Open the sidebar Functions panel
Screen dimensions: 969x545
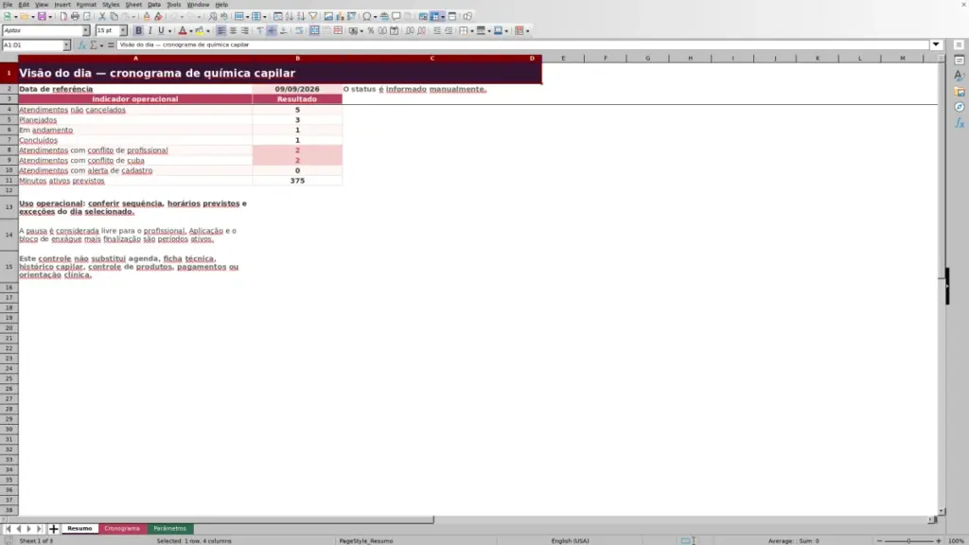[960, 124]
